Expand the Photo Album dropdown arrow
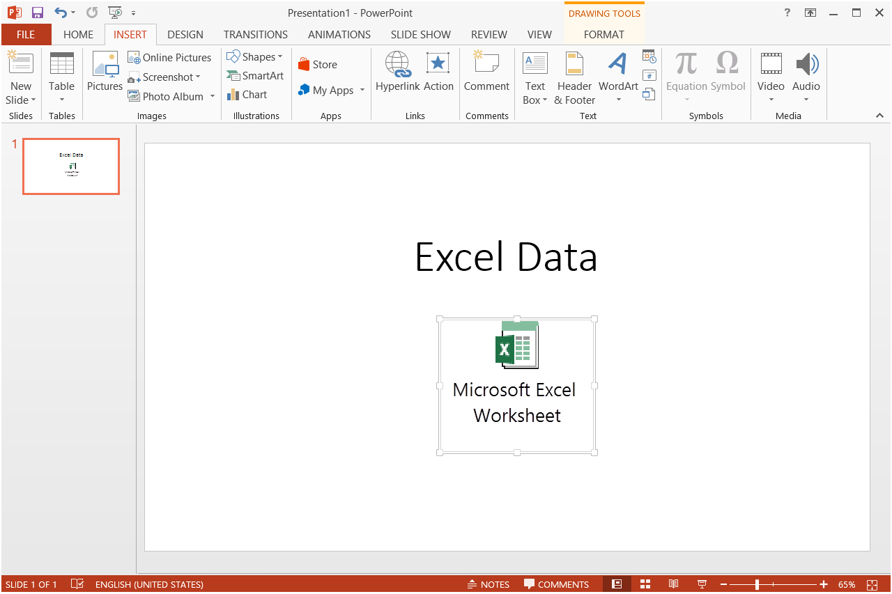Image resolution: width=892 pixels, height=594 pixels. (x=213, y=97)
